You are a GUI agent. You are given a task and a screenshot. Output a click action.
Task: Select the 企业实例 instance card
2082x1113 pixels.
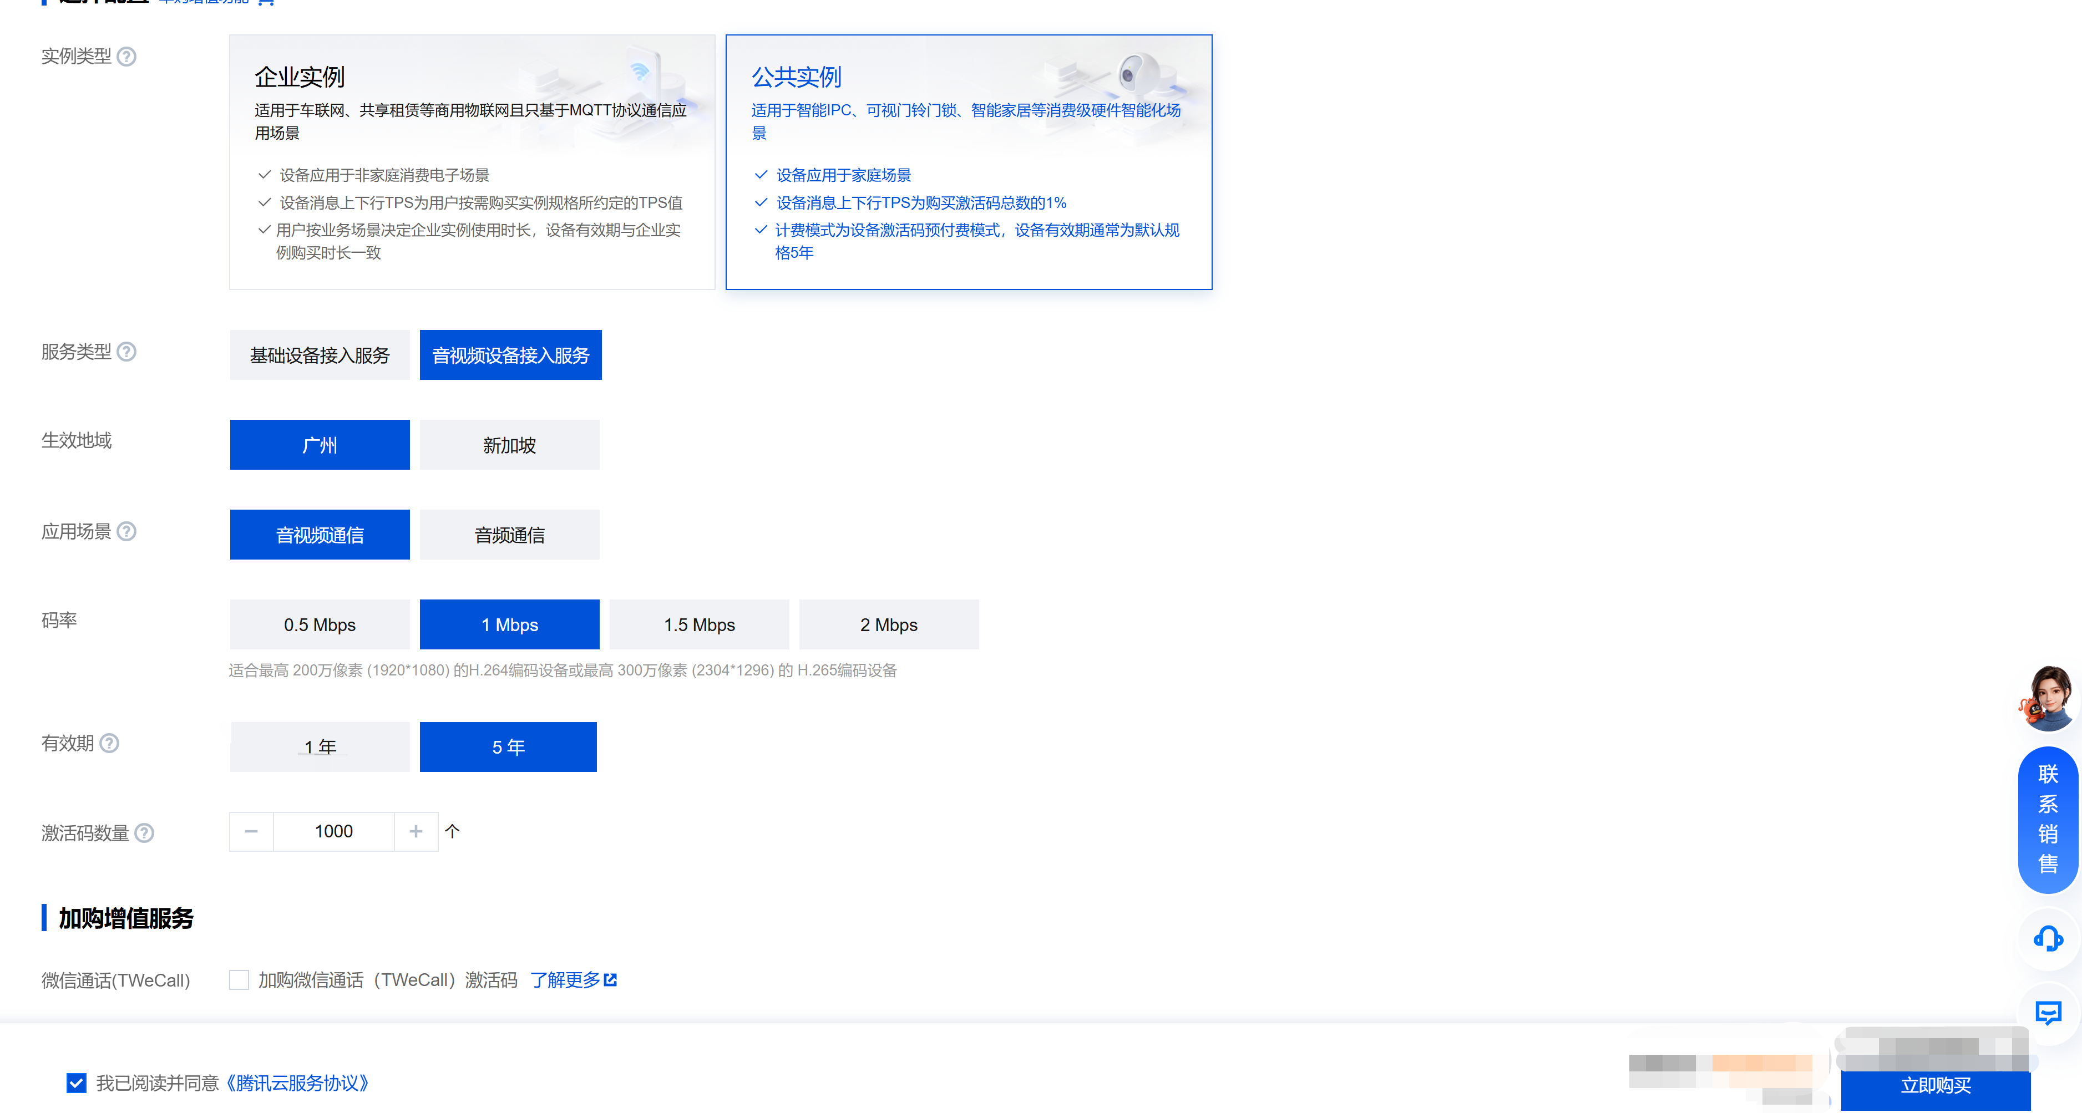(x=472, y=161)
